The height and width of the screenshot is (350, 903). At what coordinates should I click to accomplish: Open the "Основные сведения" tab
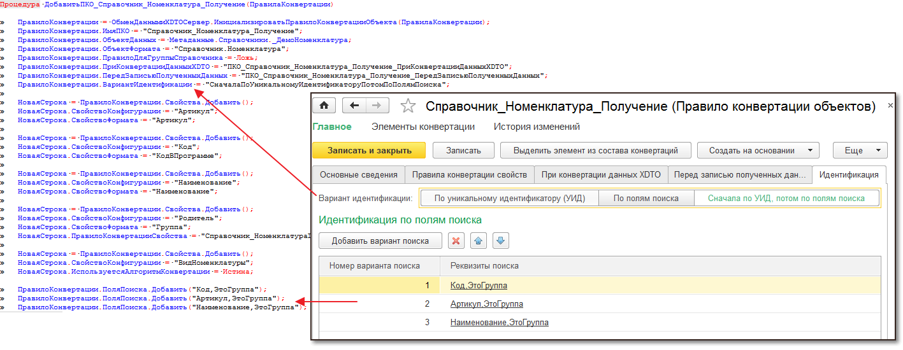(x=359, y=174)
